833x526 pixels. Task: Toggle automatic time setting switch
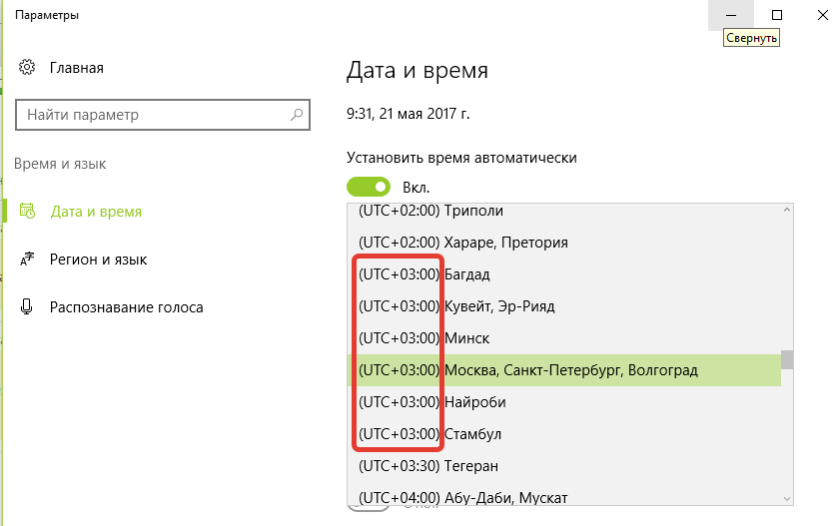point(368,187)
